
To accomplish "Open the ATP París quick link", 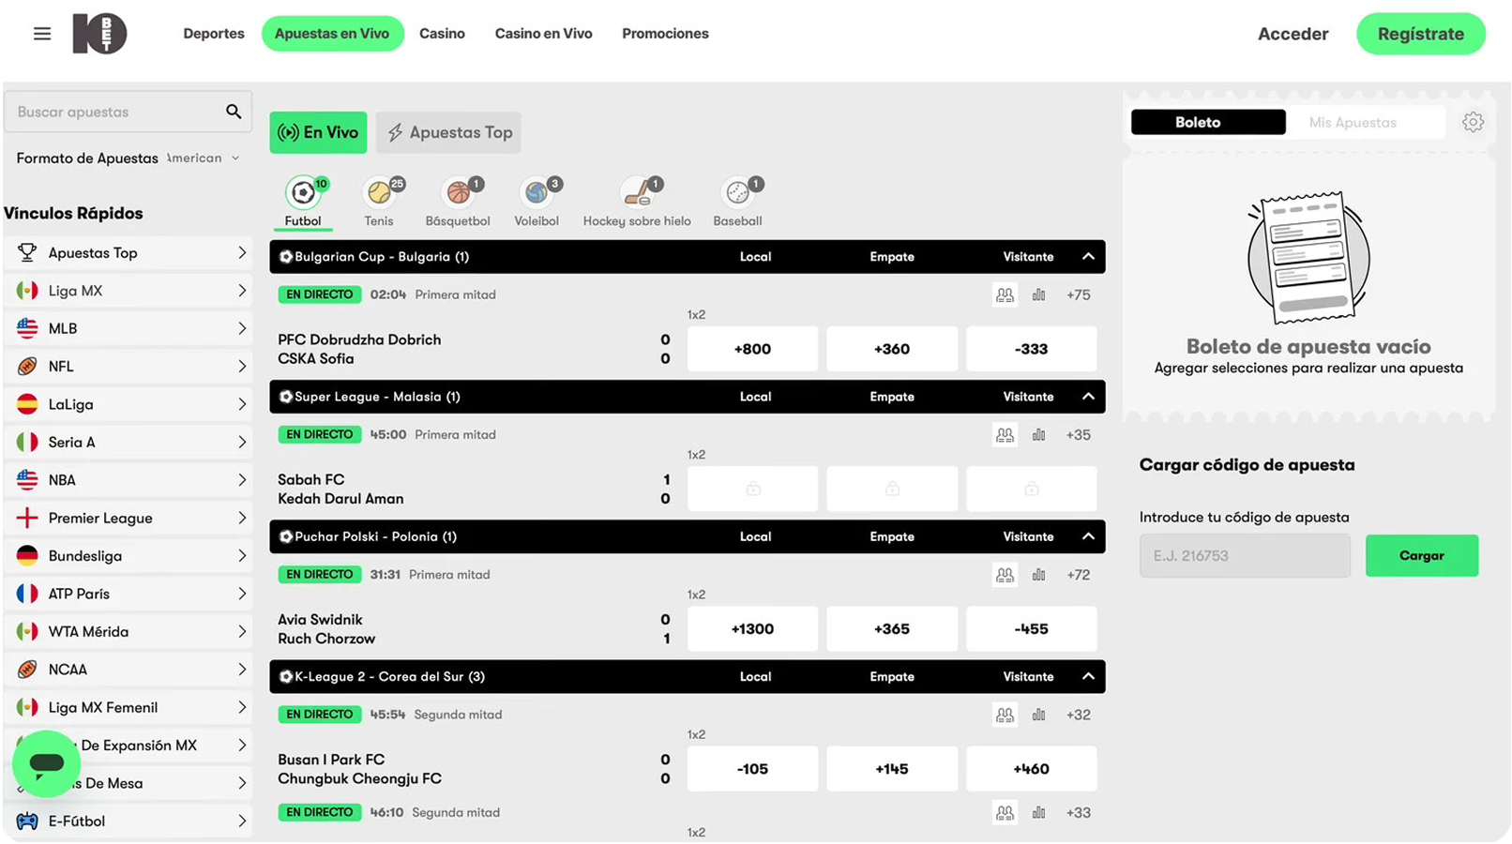I will pos(129,594).
